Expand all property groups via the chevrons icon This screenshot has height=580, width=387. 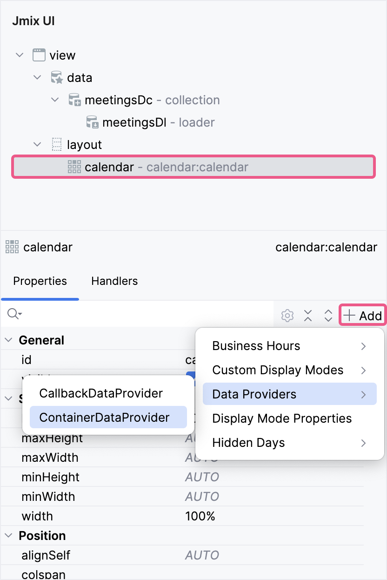pos(328,315)
